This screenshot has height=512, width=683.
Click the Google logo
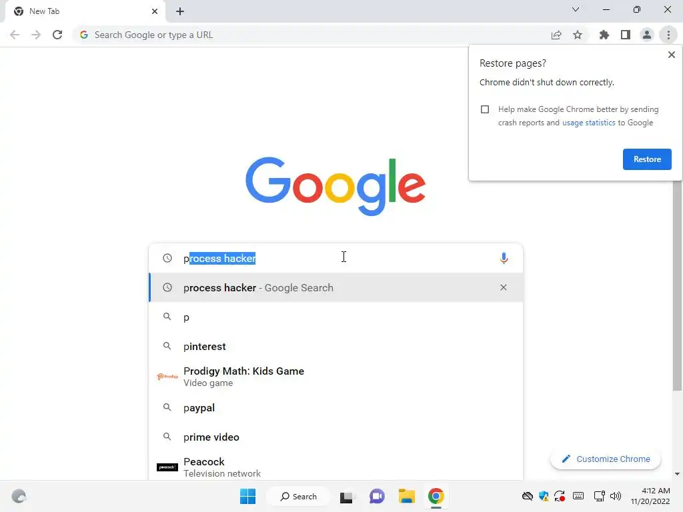335,187
